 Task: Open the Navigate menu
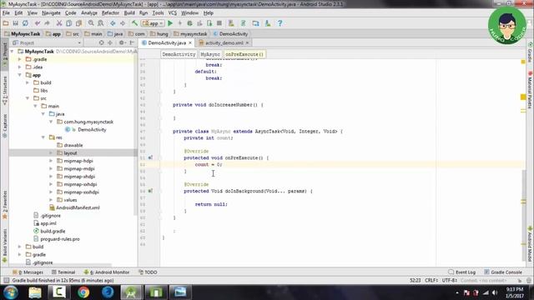pos(51,13)
